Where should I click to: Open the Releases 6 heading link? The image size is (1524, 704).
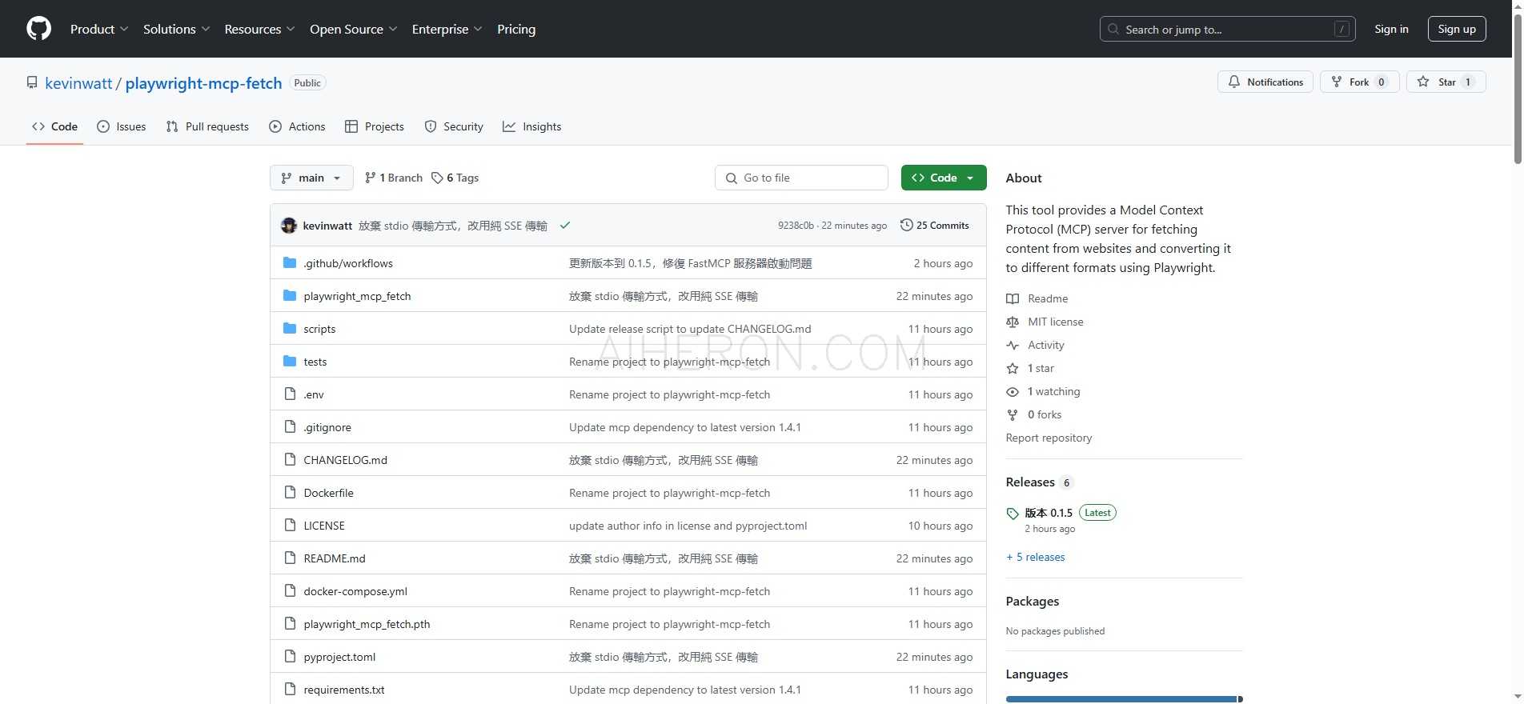tap(1039, 482)
